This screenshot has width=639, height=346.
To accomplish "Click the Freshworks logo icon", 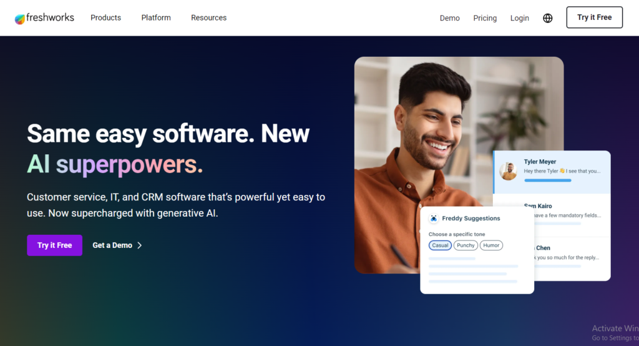I will click(x=19, y=19).
